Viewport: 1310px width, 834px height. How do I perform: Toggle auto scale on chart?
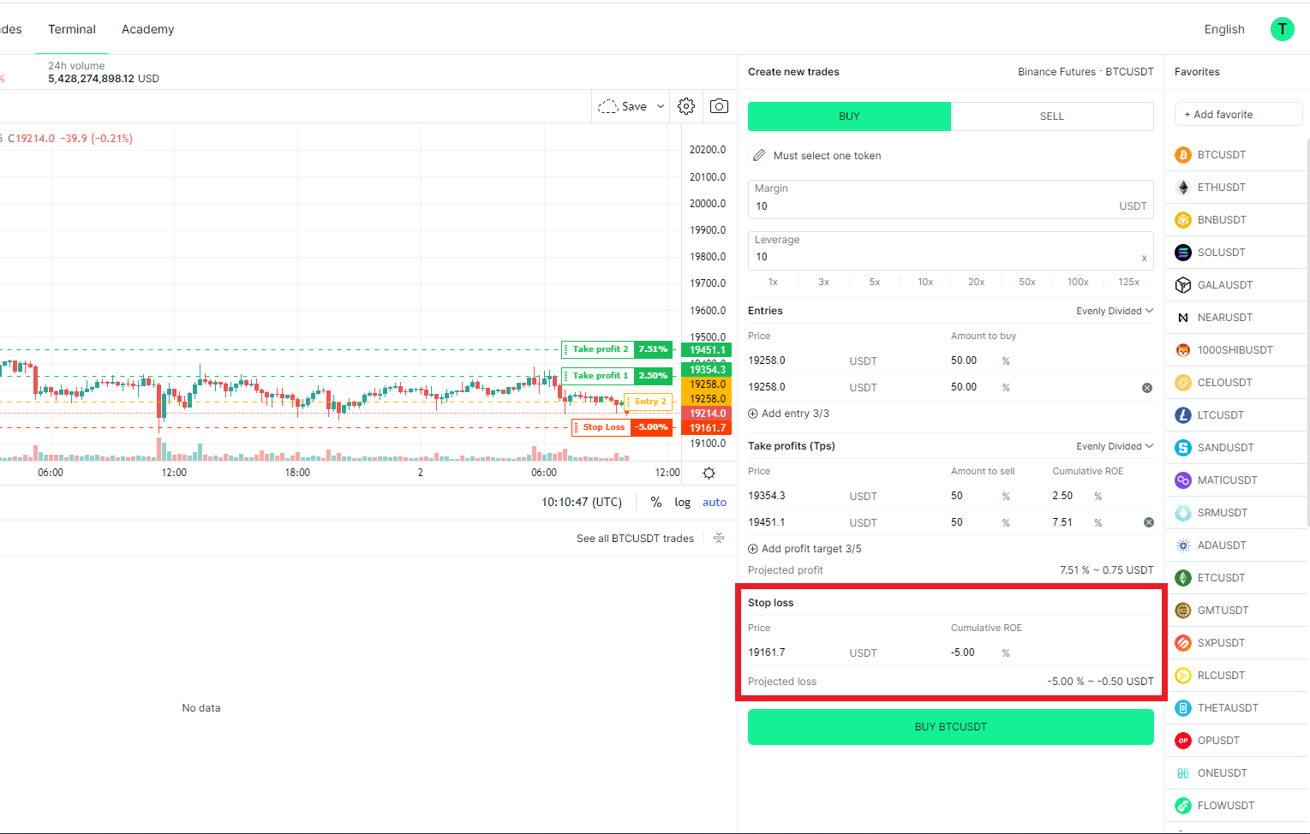[714, 503]
